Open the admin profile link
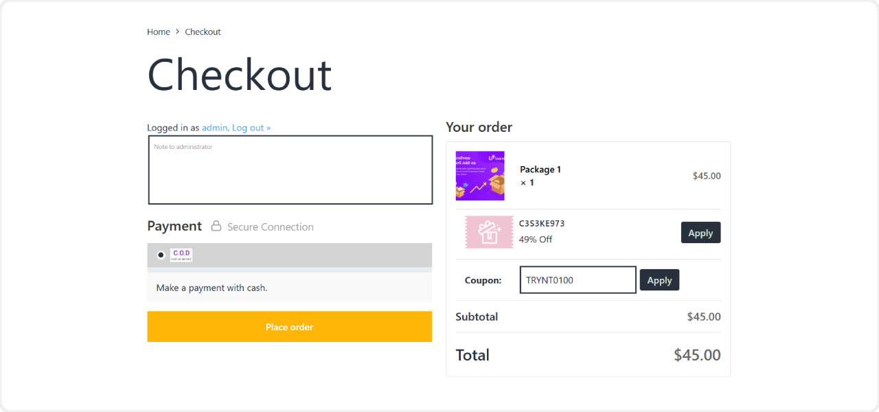The width and height of the screenshot is (879, 412). [x=214, y=127]
